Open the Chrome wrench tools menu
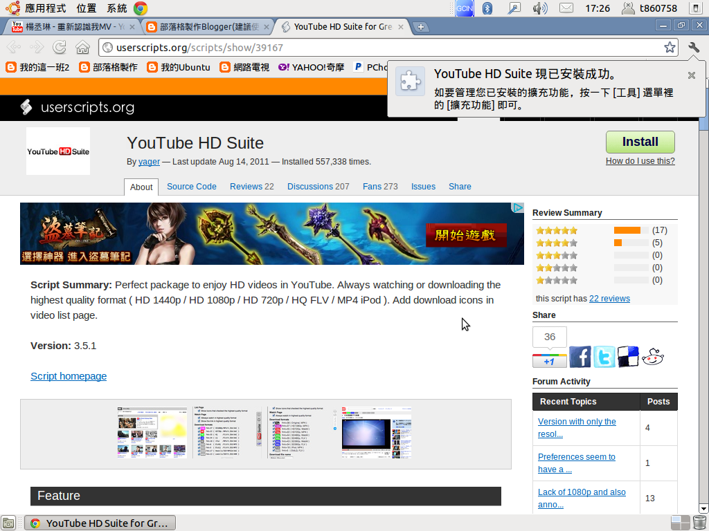This screenshot has width=709, height=531. [x=694, y=47]
